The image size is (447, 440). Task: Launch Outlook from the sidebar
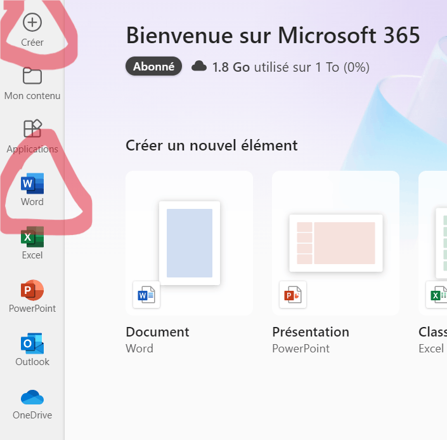pyautogui.click(x=32, y=343)
